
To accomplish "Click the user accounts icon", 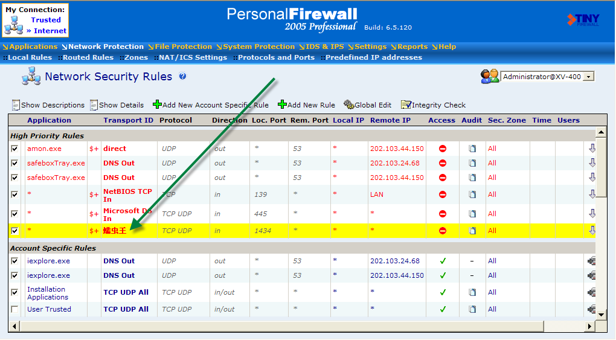I will [490, 76].
